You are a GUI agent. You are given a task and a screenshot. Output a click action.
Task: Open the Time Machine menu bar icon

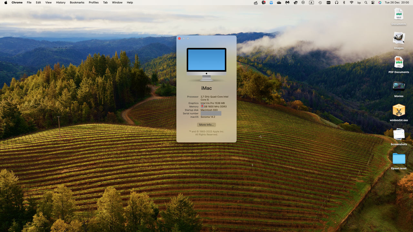[x=320, y=2]
